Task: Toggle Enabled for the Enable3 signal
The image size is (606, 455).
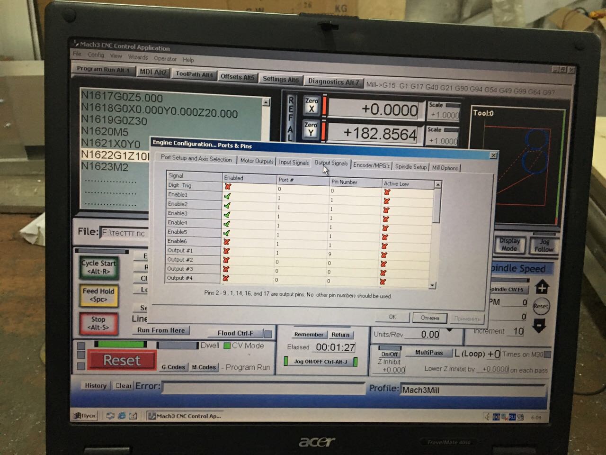Action: [227, 214]
